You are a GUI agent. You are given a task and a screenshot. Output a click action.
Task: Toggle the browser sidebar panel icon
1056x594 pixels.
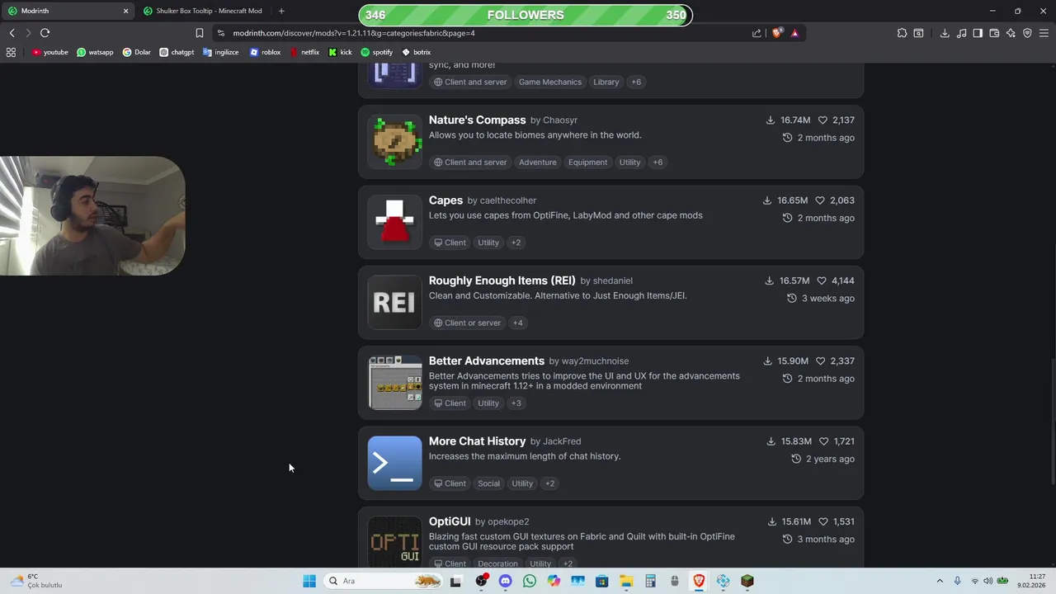(978, 33)
